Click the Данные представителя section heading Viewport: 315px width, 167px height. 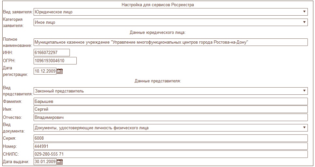click(158, 81)
